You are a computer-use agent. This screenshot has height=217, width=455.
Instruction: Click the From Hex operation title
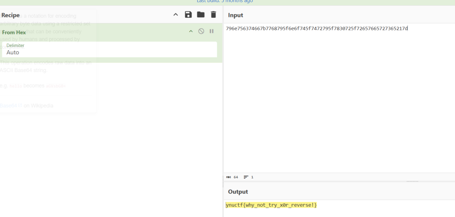click(14, 32)
